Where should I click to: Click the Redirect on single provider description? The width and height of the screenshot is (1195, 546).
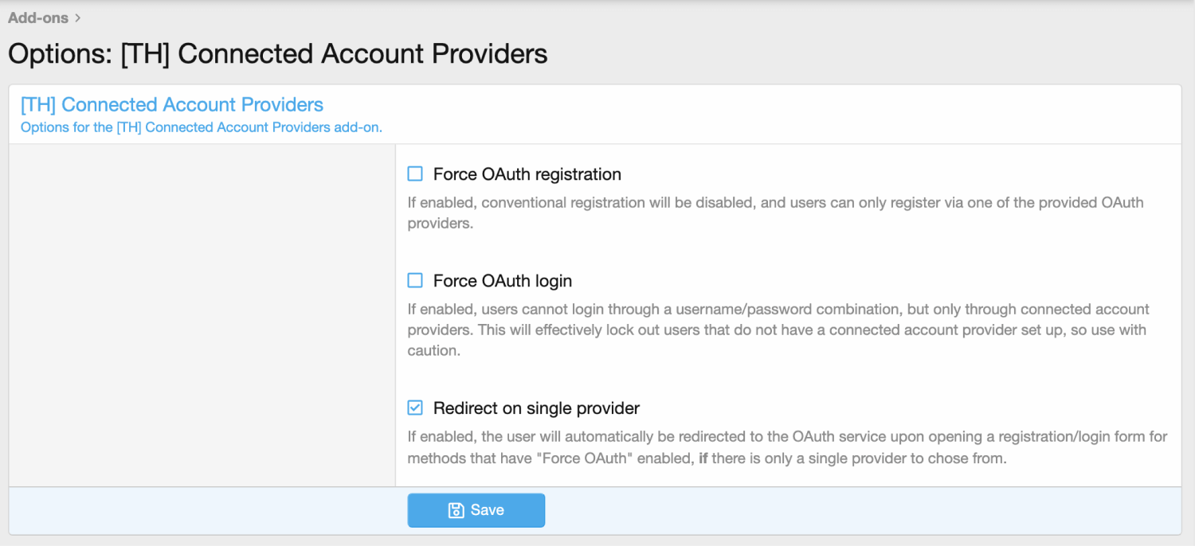pyautogui.click(x=787, y=447)
